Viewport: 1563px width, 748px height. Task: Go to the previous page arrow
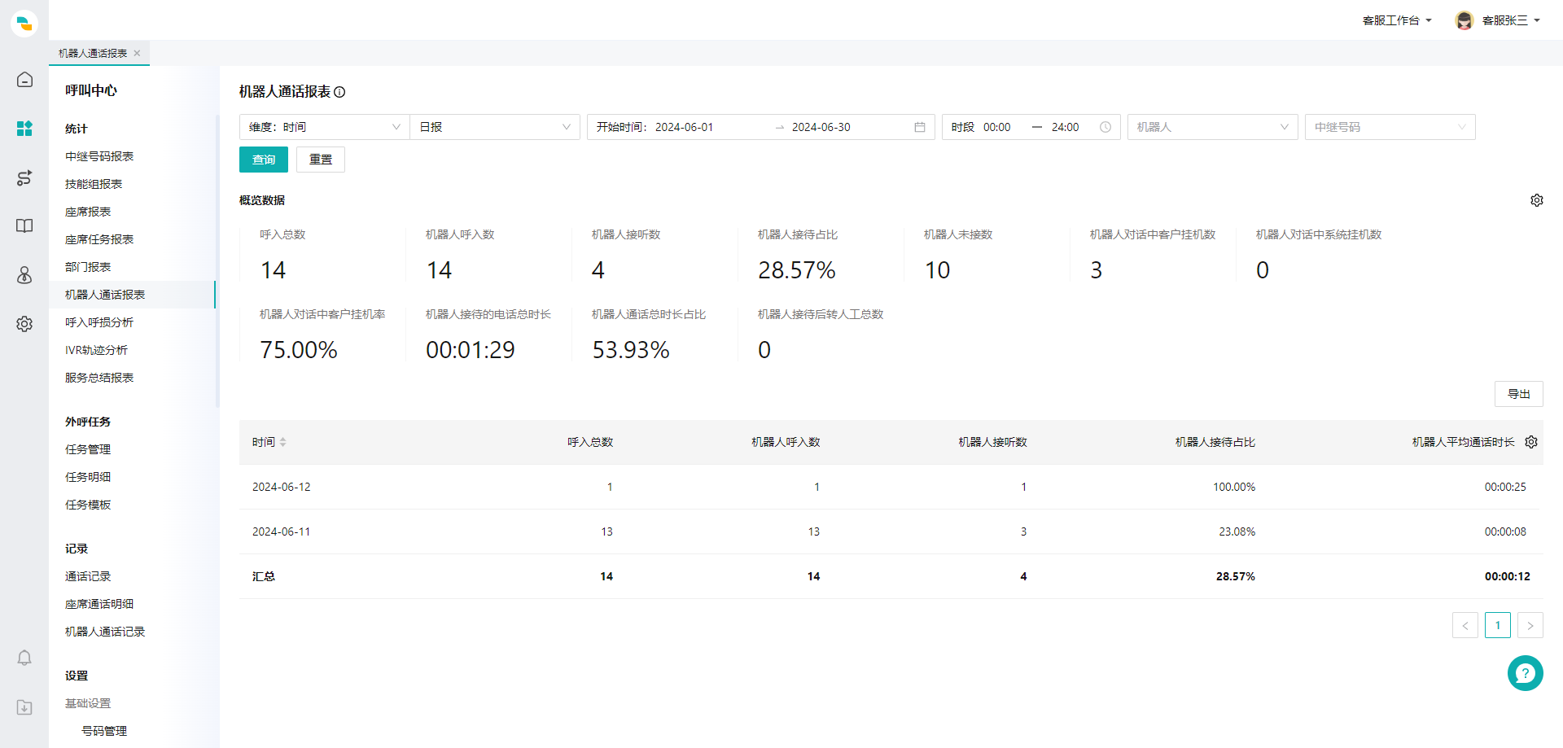click(x=1465, y=625)
